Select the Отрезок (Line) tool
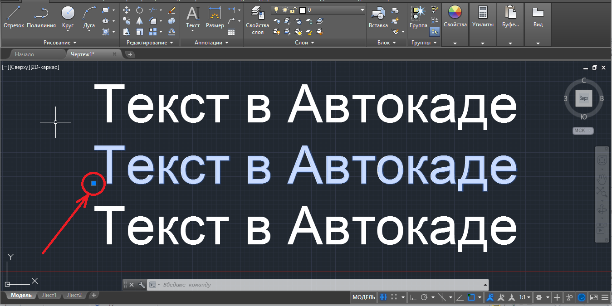This screenshot has height=306, width=612. click(x=14, y=17)
